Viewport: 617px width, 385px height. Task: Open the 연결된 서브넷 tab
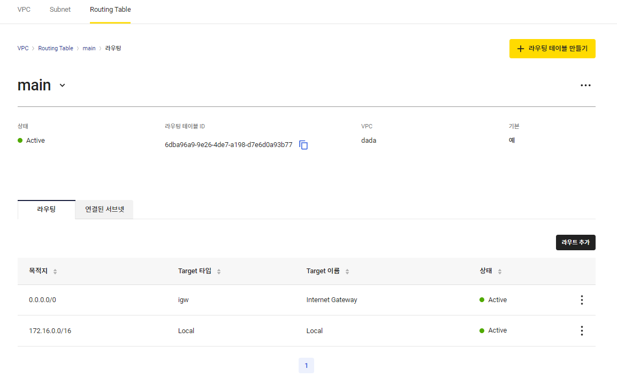tap(104, 210)
